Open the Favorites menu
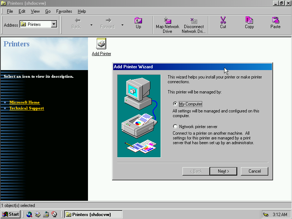 [x=64, y=11]
